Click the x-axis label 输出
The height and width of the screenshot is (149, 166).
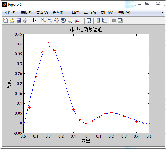click(86, 141)
